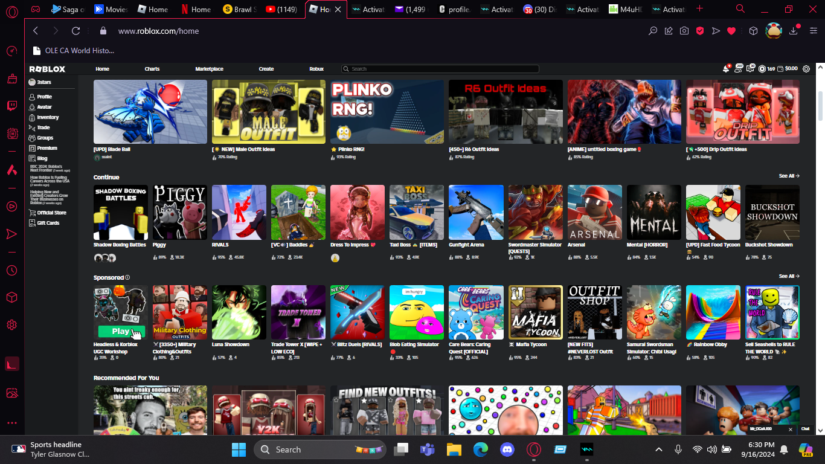Open new browser tab with plus button
Viewport: 825px width, 464px height.
tap(700, 9)
